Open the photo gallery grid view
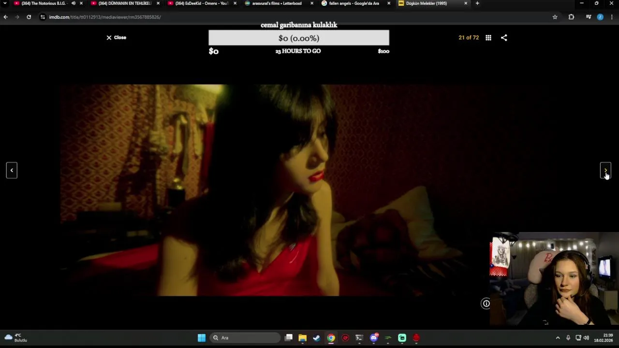Screen dimensions: 619x348 coord(488,38)
